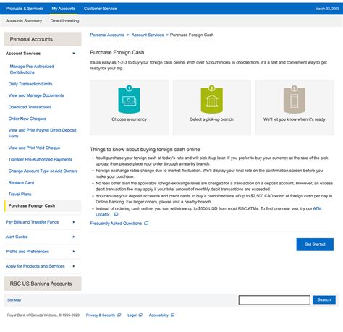Click the Pay Bills and Transfer Funds label

click(x=32, y=222)
